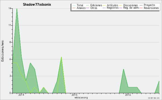Viewport: 162px width, 100px height.
Task: Click the chart title Shadow77xdsonix
Action: [37, 5]
